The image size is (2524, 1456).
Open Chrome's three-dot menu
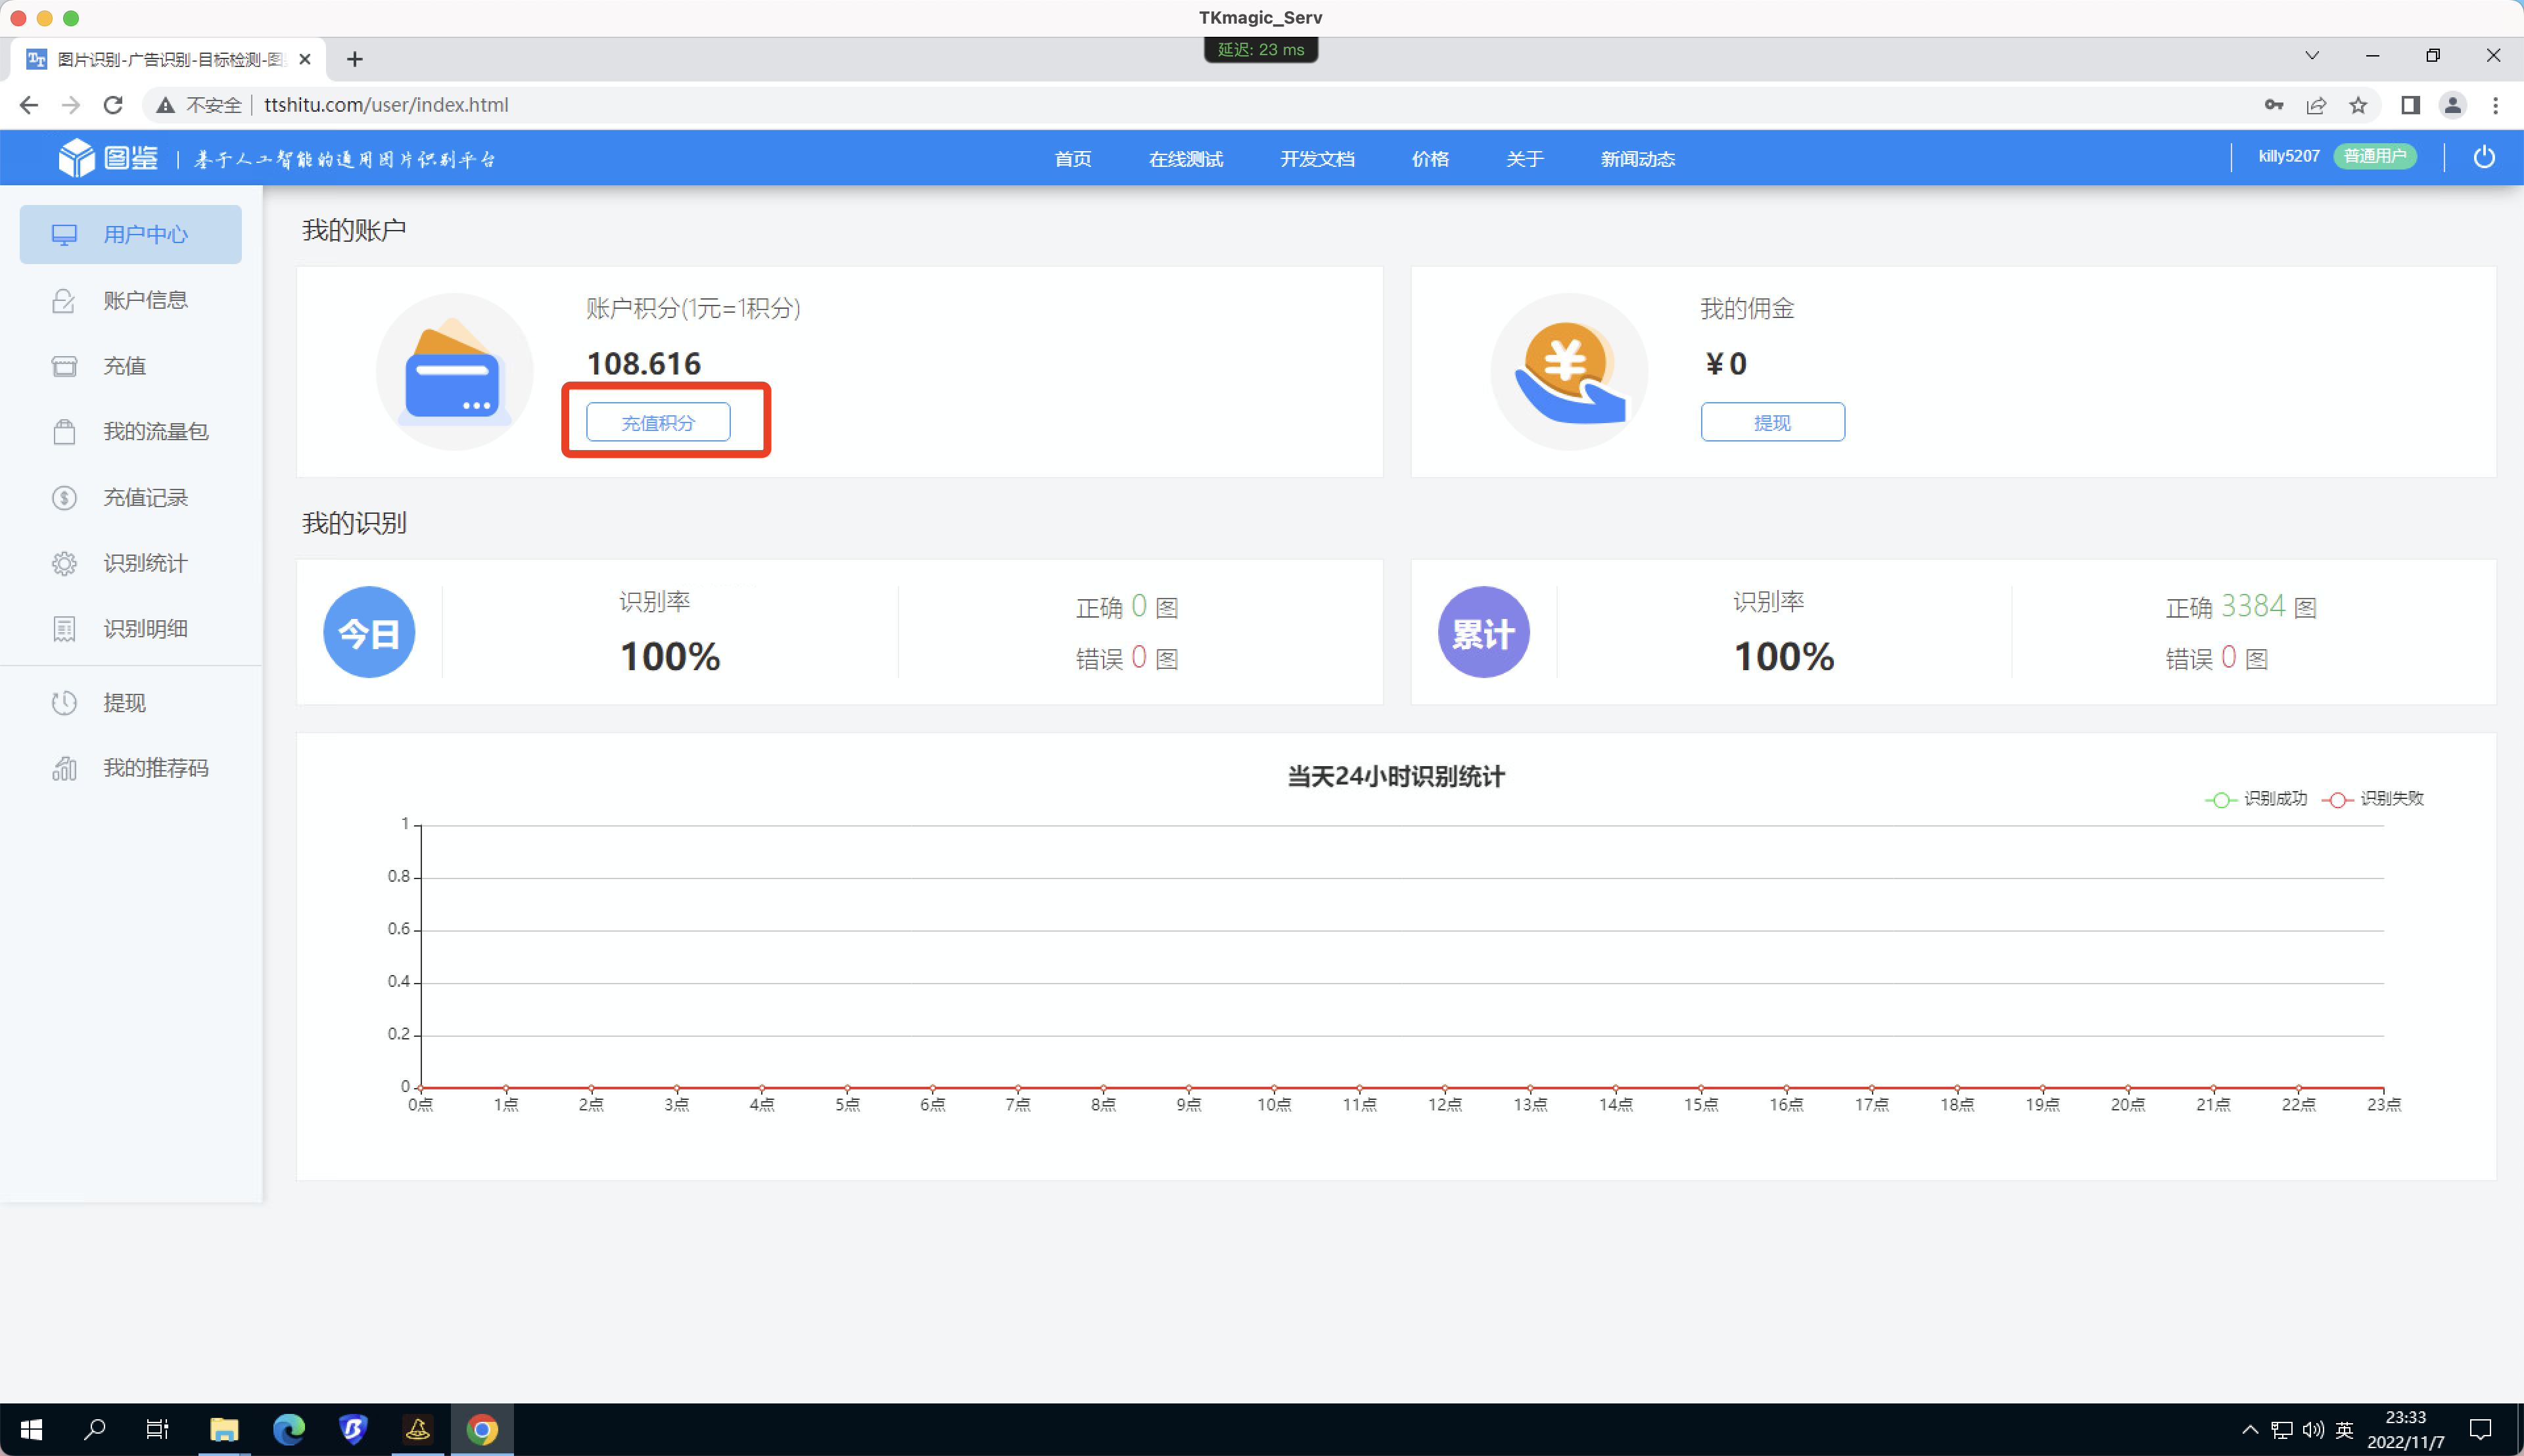[x=2495, y=105]
